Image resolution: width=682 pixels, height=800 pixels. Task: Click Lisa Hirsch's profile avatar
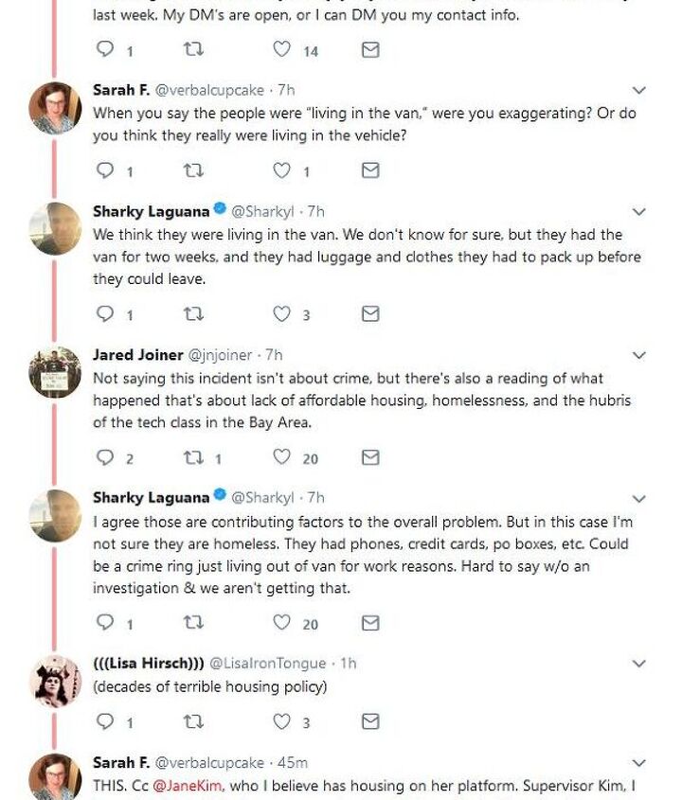coord(55,680)
